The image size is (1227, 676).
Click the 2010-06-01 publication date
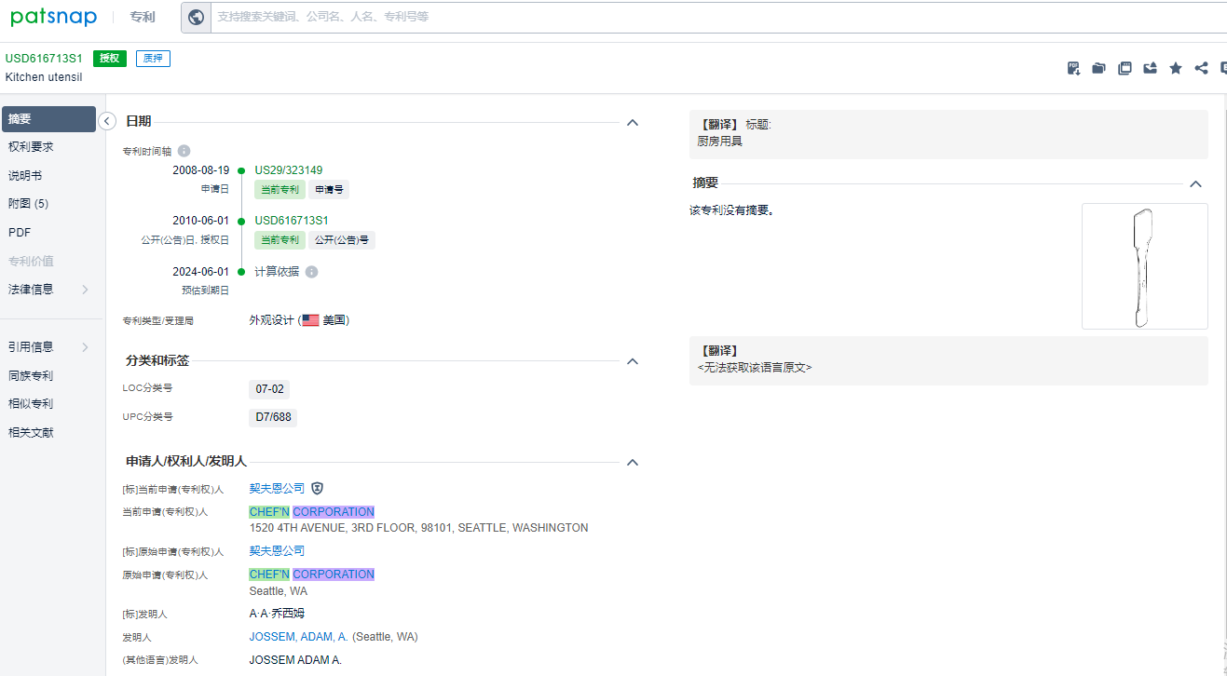[200, 221]
